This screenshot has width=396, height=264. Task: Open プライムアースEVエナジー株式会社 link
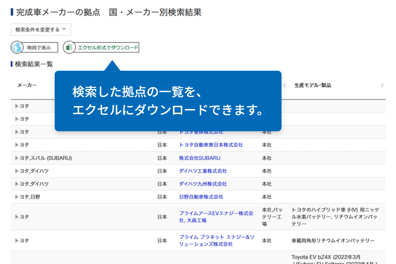(x=216, y=217)
